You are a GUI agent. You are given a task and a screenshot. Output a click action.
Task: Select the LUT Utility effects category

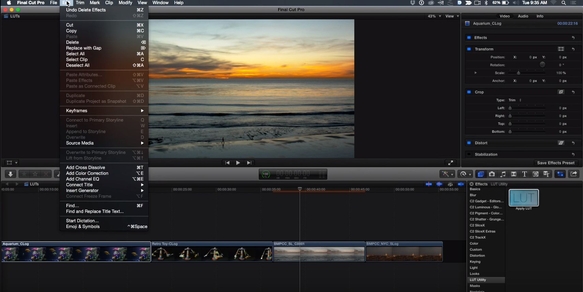click(486, 280)
